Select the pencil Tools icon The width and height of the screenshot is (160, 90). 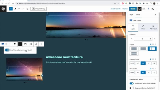(15, 9)
